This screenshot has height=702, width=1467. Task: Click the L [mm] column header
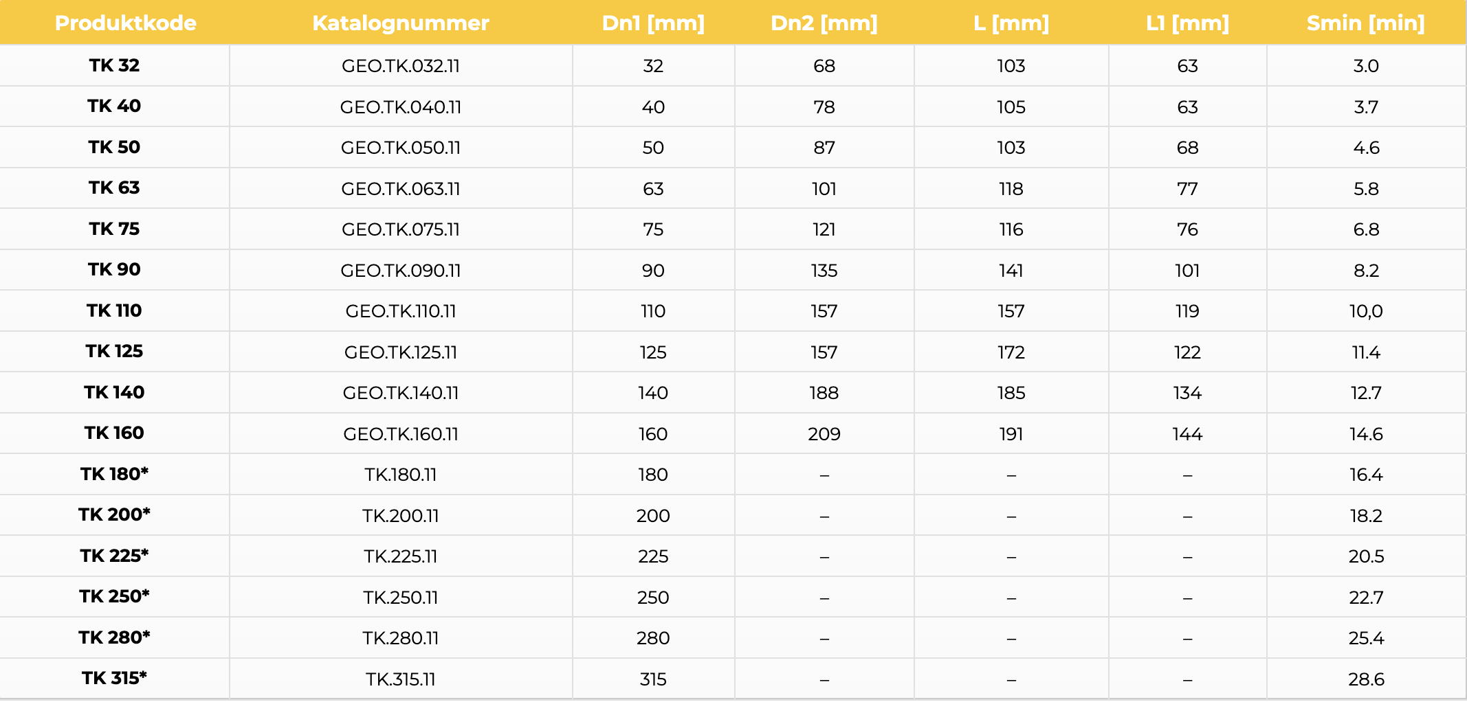(x=1011, y=23)
